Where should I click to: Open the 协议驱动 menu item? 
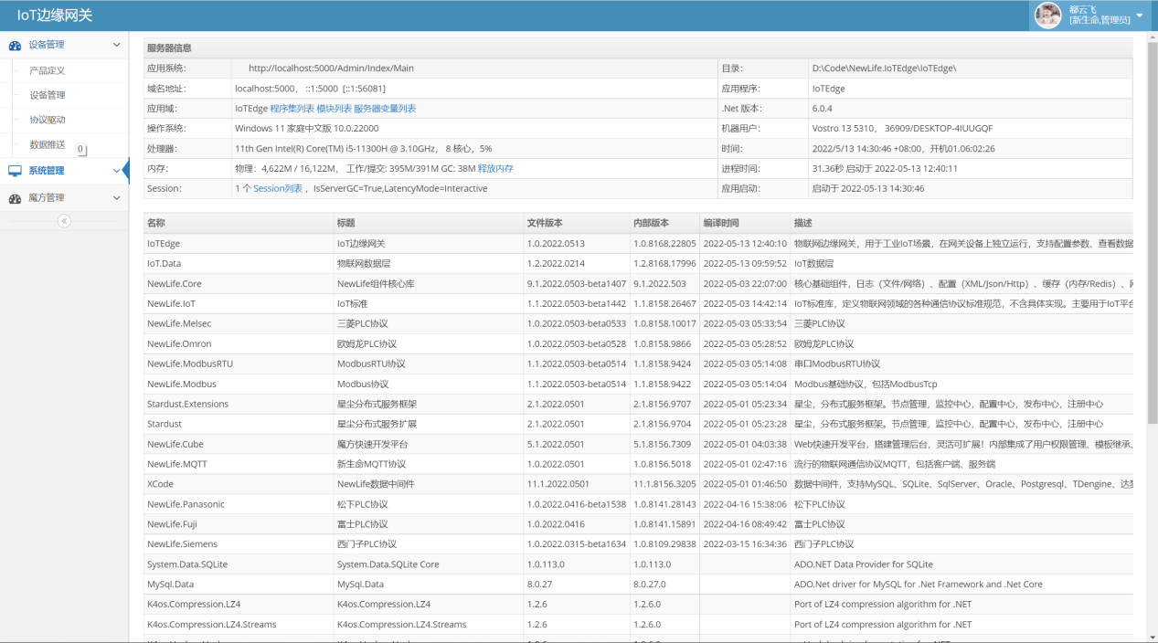pyautogui.click(x=48, y=120)
